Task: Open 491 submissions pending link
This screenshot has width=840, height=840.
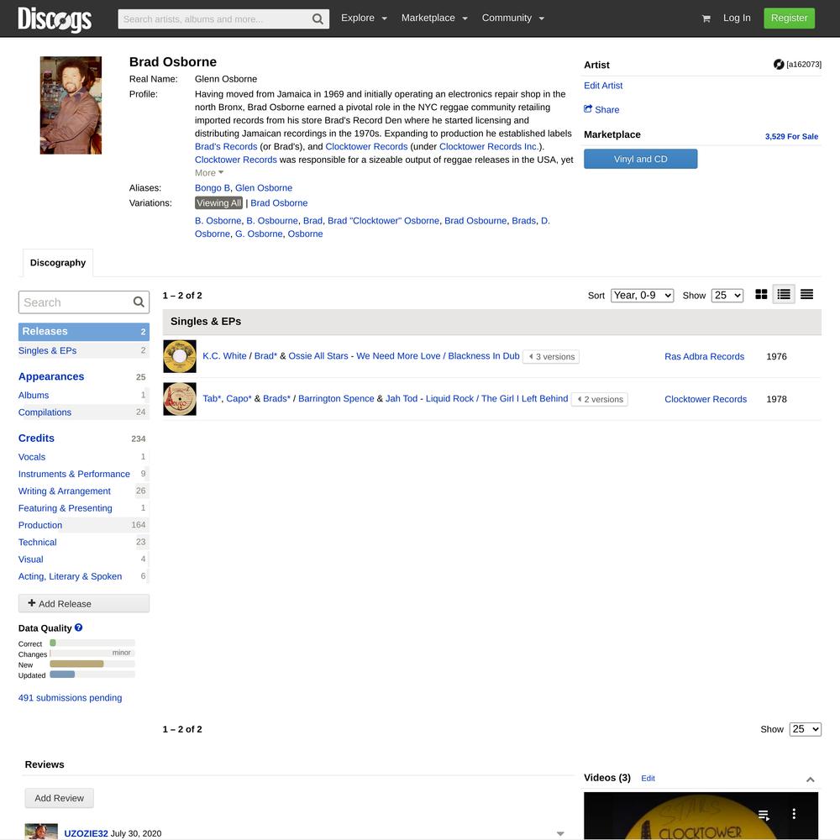Action: coord(71,697)
